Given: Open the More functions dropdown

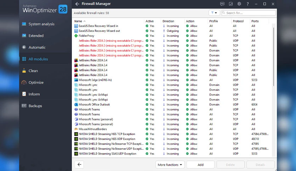Looking at the screenshot, I should (170, 165).
